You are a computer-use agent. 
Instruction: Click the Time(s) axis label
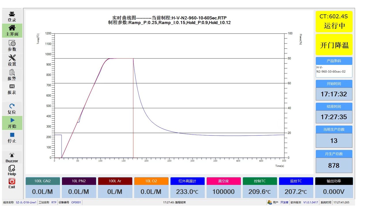click(279, 166)
